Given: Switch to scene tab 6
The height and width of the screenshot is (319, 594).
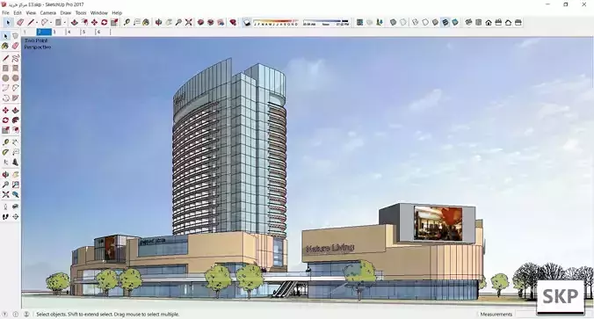Looking at the screenshot, I should [103, 33].
